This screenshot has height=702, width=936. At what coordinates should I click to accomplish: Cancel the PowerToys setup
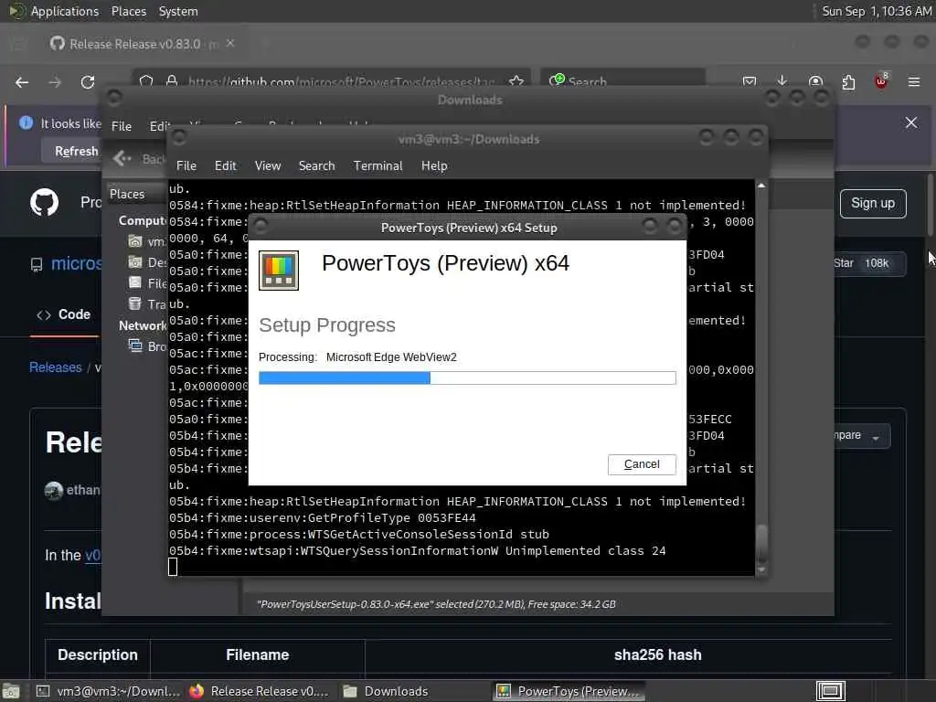coord(642,464)
